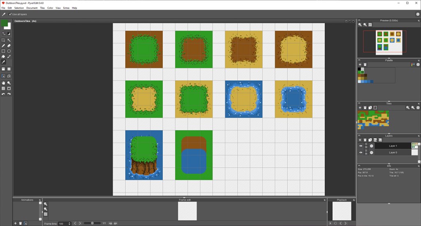Viewport: 421px width, 226px height.
Task: Pick the Paint Bucket fill tool
Action: click(x=3, y=57)
